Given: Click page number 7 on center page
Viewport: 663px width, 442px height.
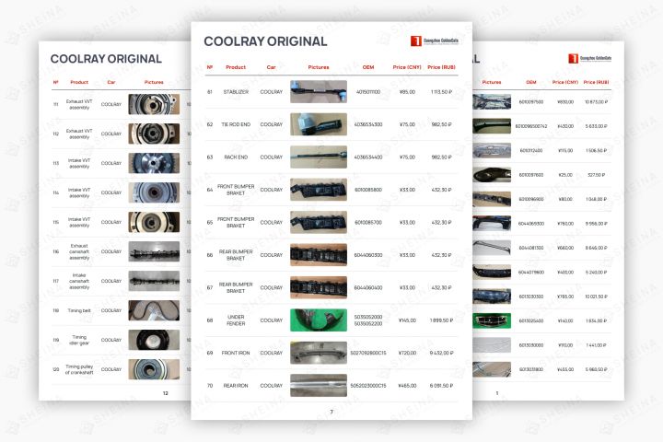Looking at the screenshot, I should [x=331, y=412].
